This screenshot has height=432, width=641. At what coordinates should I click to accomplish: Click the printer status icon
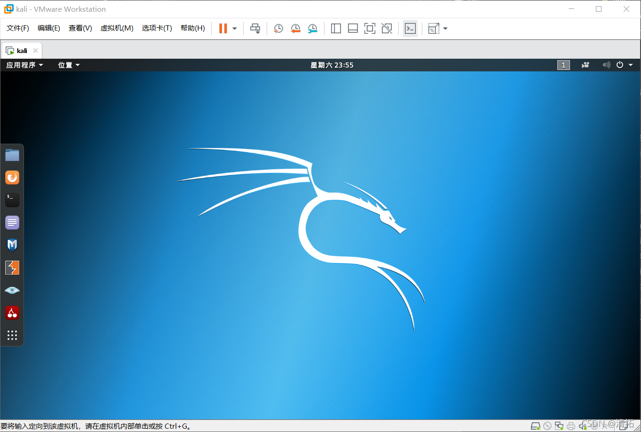click(x=571, y=426)
